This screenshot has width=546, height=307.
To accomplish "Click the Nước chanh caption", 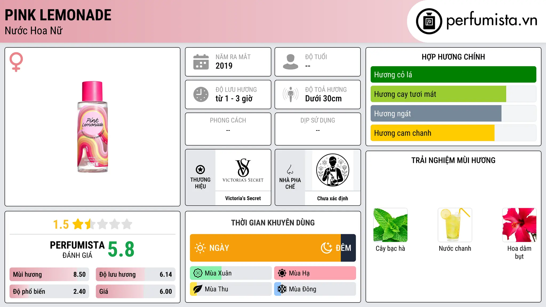I will tap(455, 248).
